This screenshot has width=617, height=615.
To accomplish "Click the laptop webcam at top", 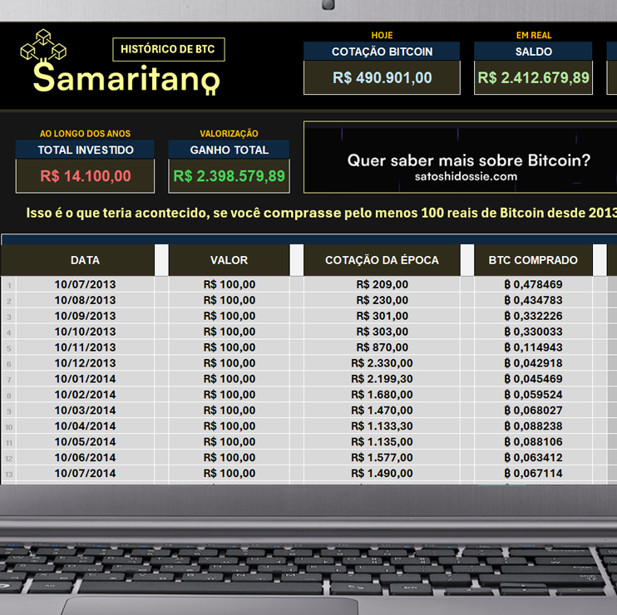I will click(328, 4).
